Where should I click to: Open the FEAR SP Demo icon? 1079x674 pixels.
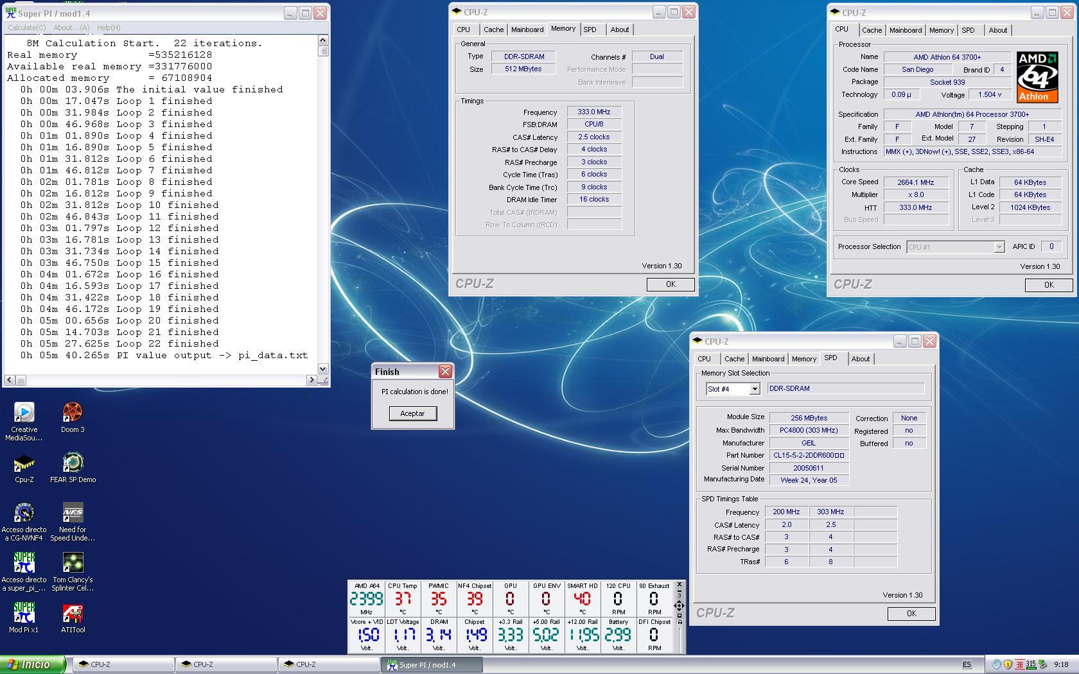[73, 464]
